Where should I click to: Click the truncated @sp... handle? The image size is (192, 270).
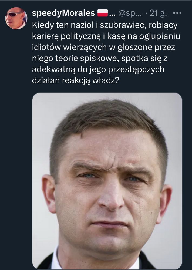130,13
